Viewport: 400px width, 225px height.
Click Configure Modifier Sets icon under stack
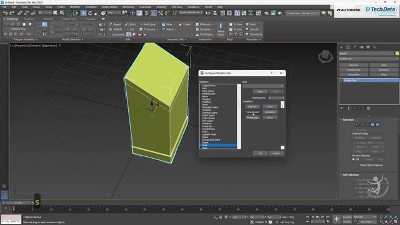[368, 108]
